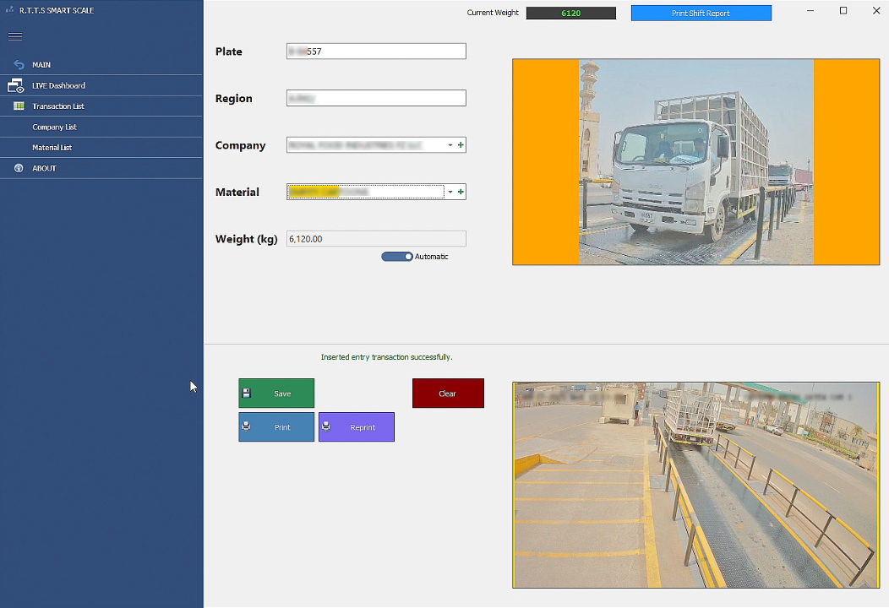
Task: Click the plus icon beside Company
Action: (x=461, y=145)
